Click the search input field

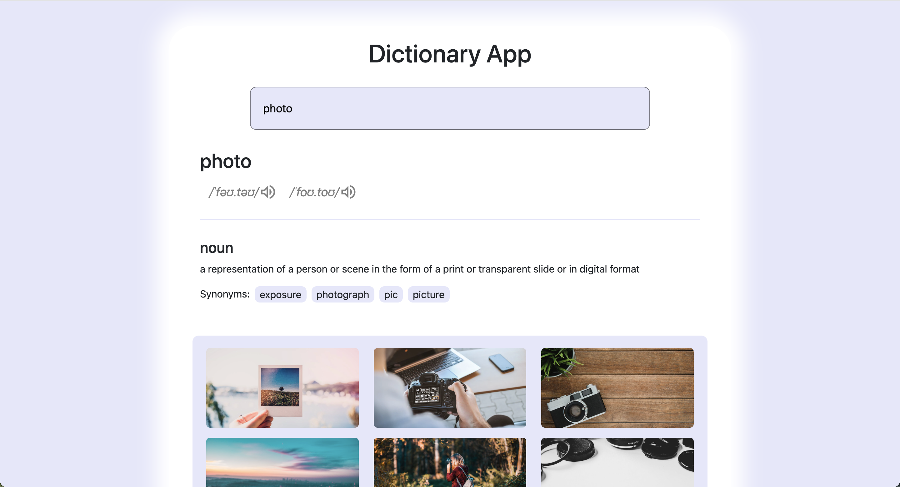click(x=450, y=108)
